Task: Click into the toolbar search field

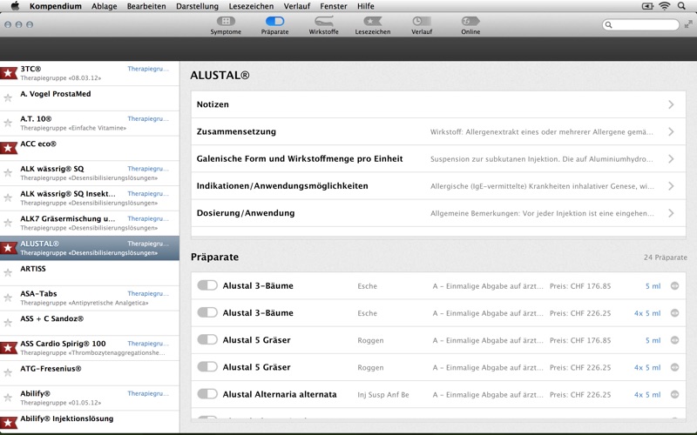Action: tap(640, 25)
